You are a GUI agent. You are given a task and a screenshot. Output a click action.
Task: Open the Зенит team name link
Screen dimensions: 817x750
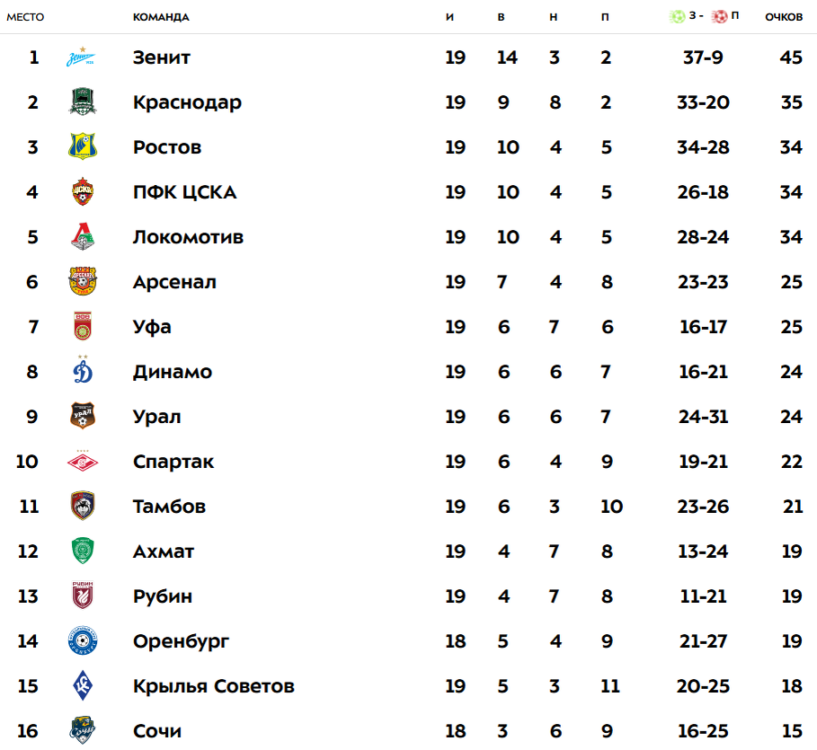pyautogui.click(x=162, y=57)
